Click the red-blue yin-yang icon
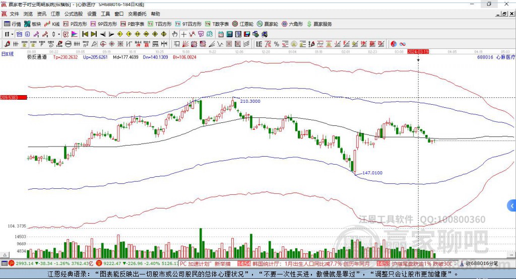The image size is (516, 279). point(394,44)
